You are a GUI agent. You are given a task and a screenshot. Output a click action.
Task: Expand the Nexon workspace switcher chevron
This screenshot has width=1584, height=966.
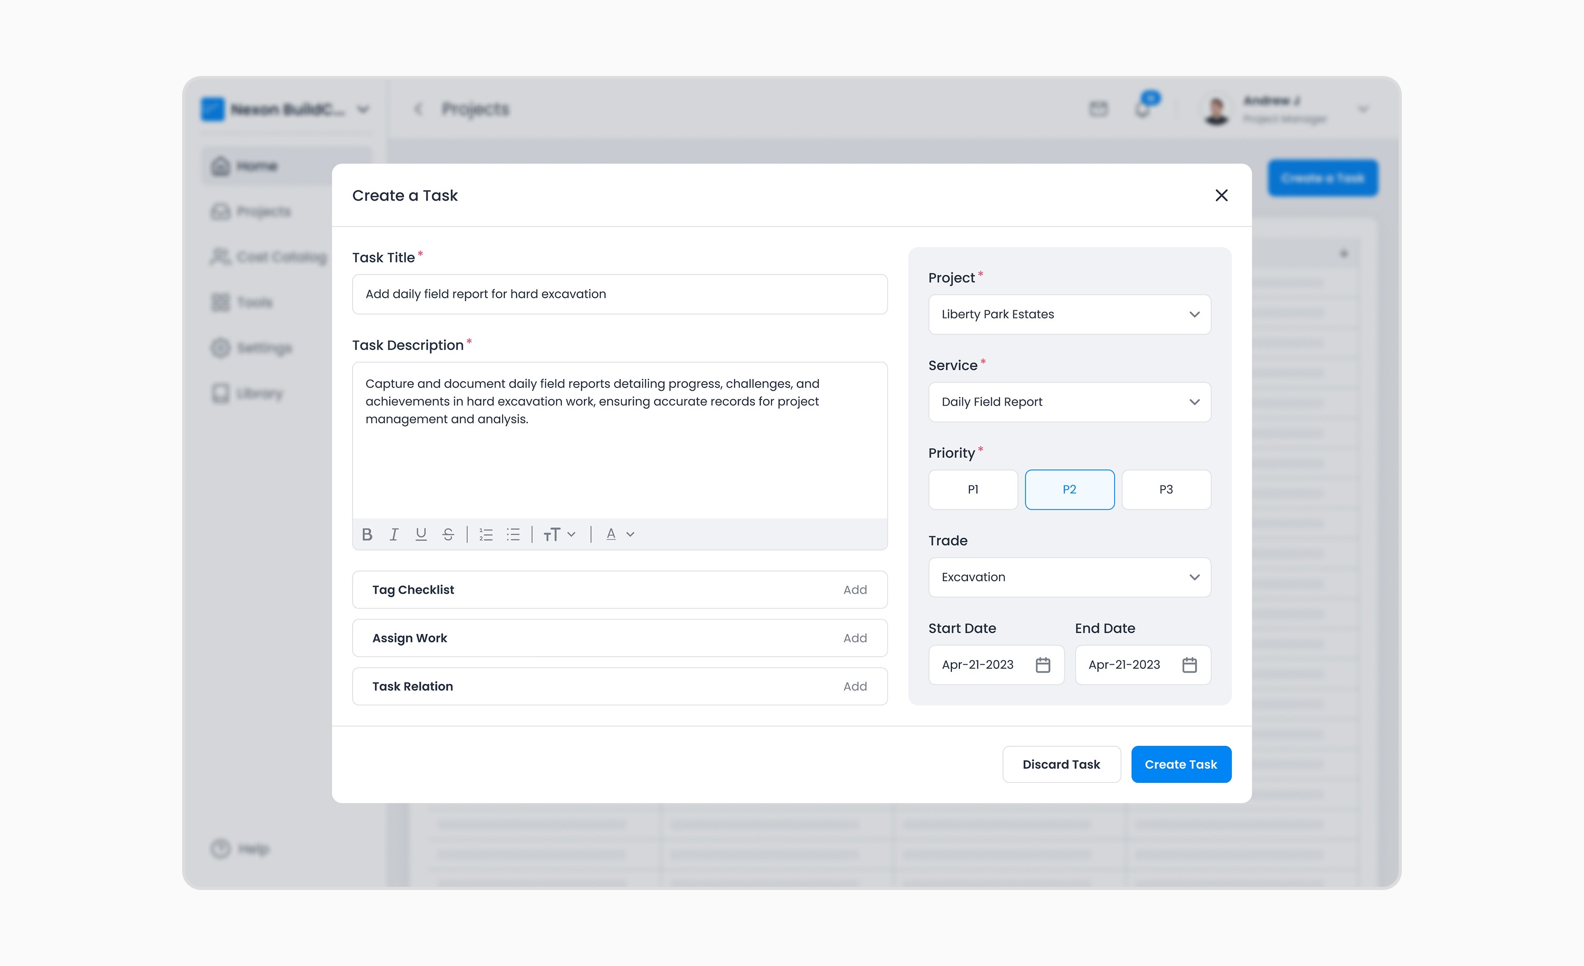click(363, 109)
